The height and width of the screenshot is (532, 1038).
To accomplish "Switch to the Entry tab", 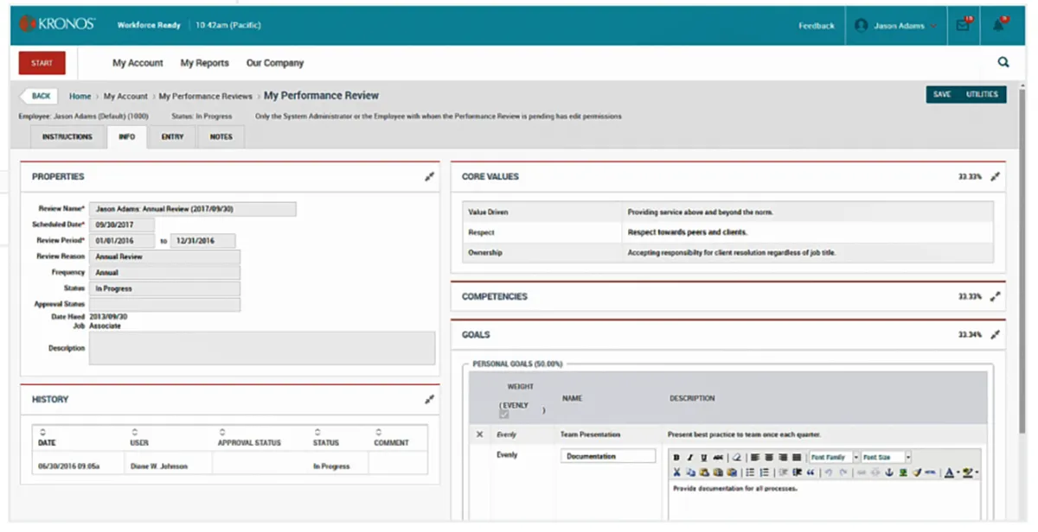I will pyautogui.click(x=172, y=136).
